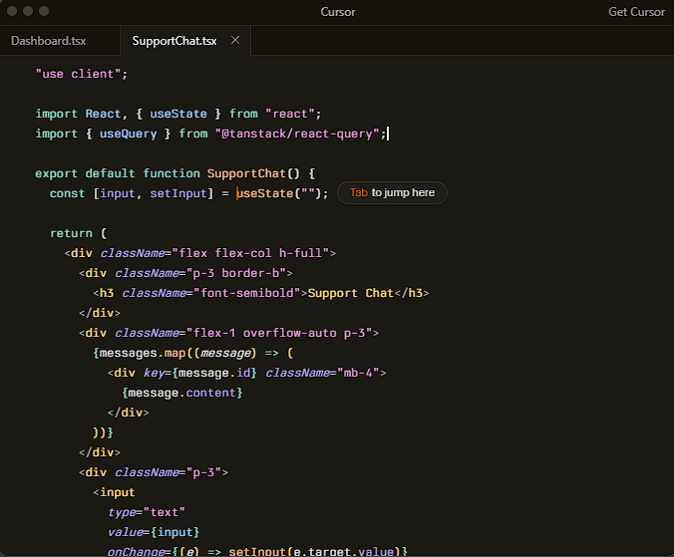This screenshot has height=557, width=674.
Task: Click setInput in the const declaration
Action: (181, 193)
